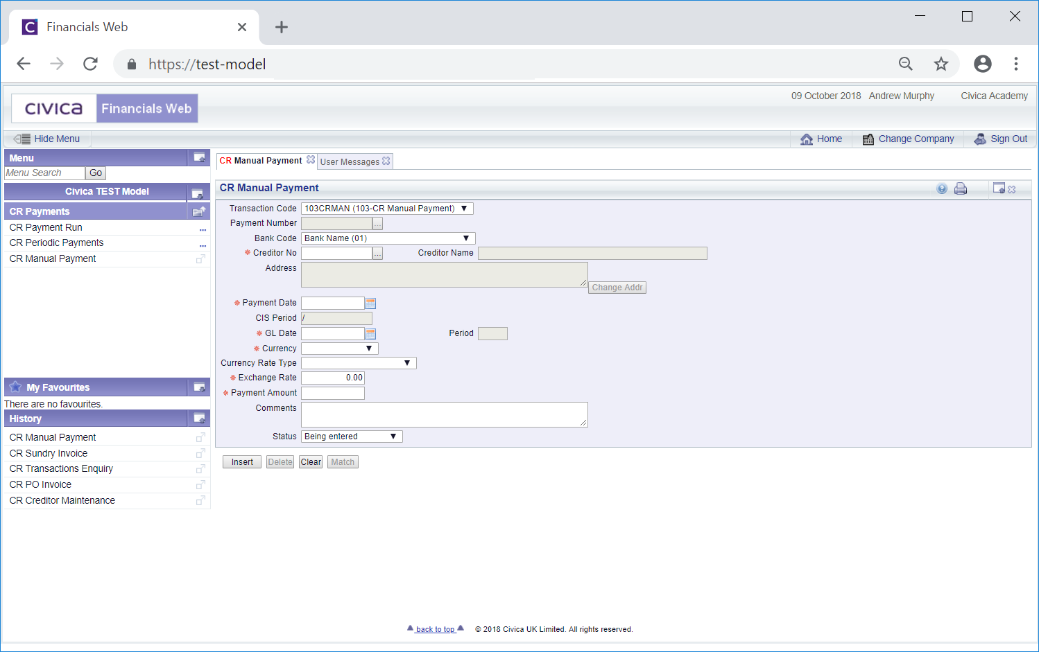Viewport: 1039px width, 652px height.
Task: Click the Hide Menu arrow icon
Action: point(22,139)
